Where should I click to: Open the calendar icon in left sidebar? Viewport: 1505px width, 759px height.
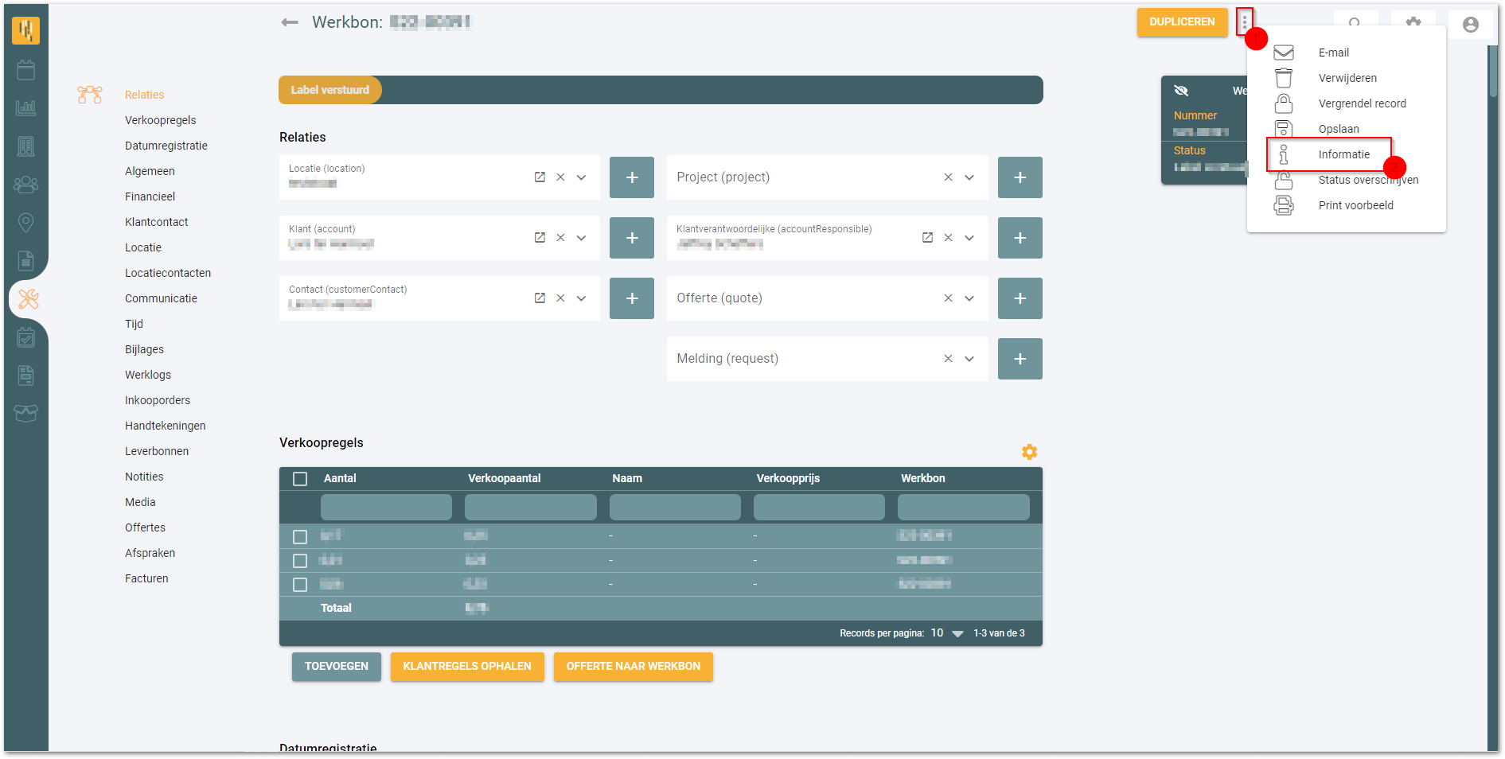tap(25, 70)
